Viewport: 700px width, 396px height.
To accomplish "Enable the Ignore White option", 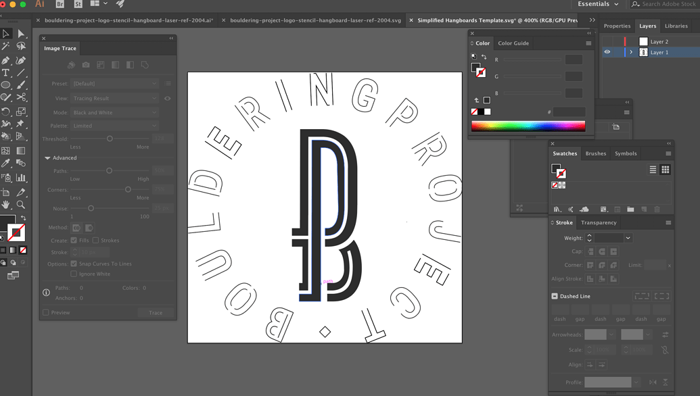I will tap(73, 274).
